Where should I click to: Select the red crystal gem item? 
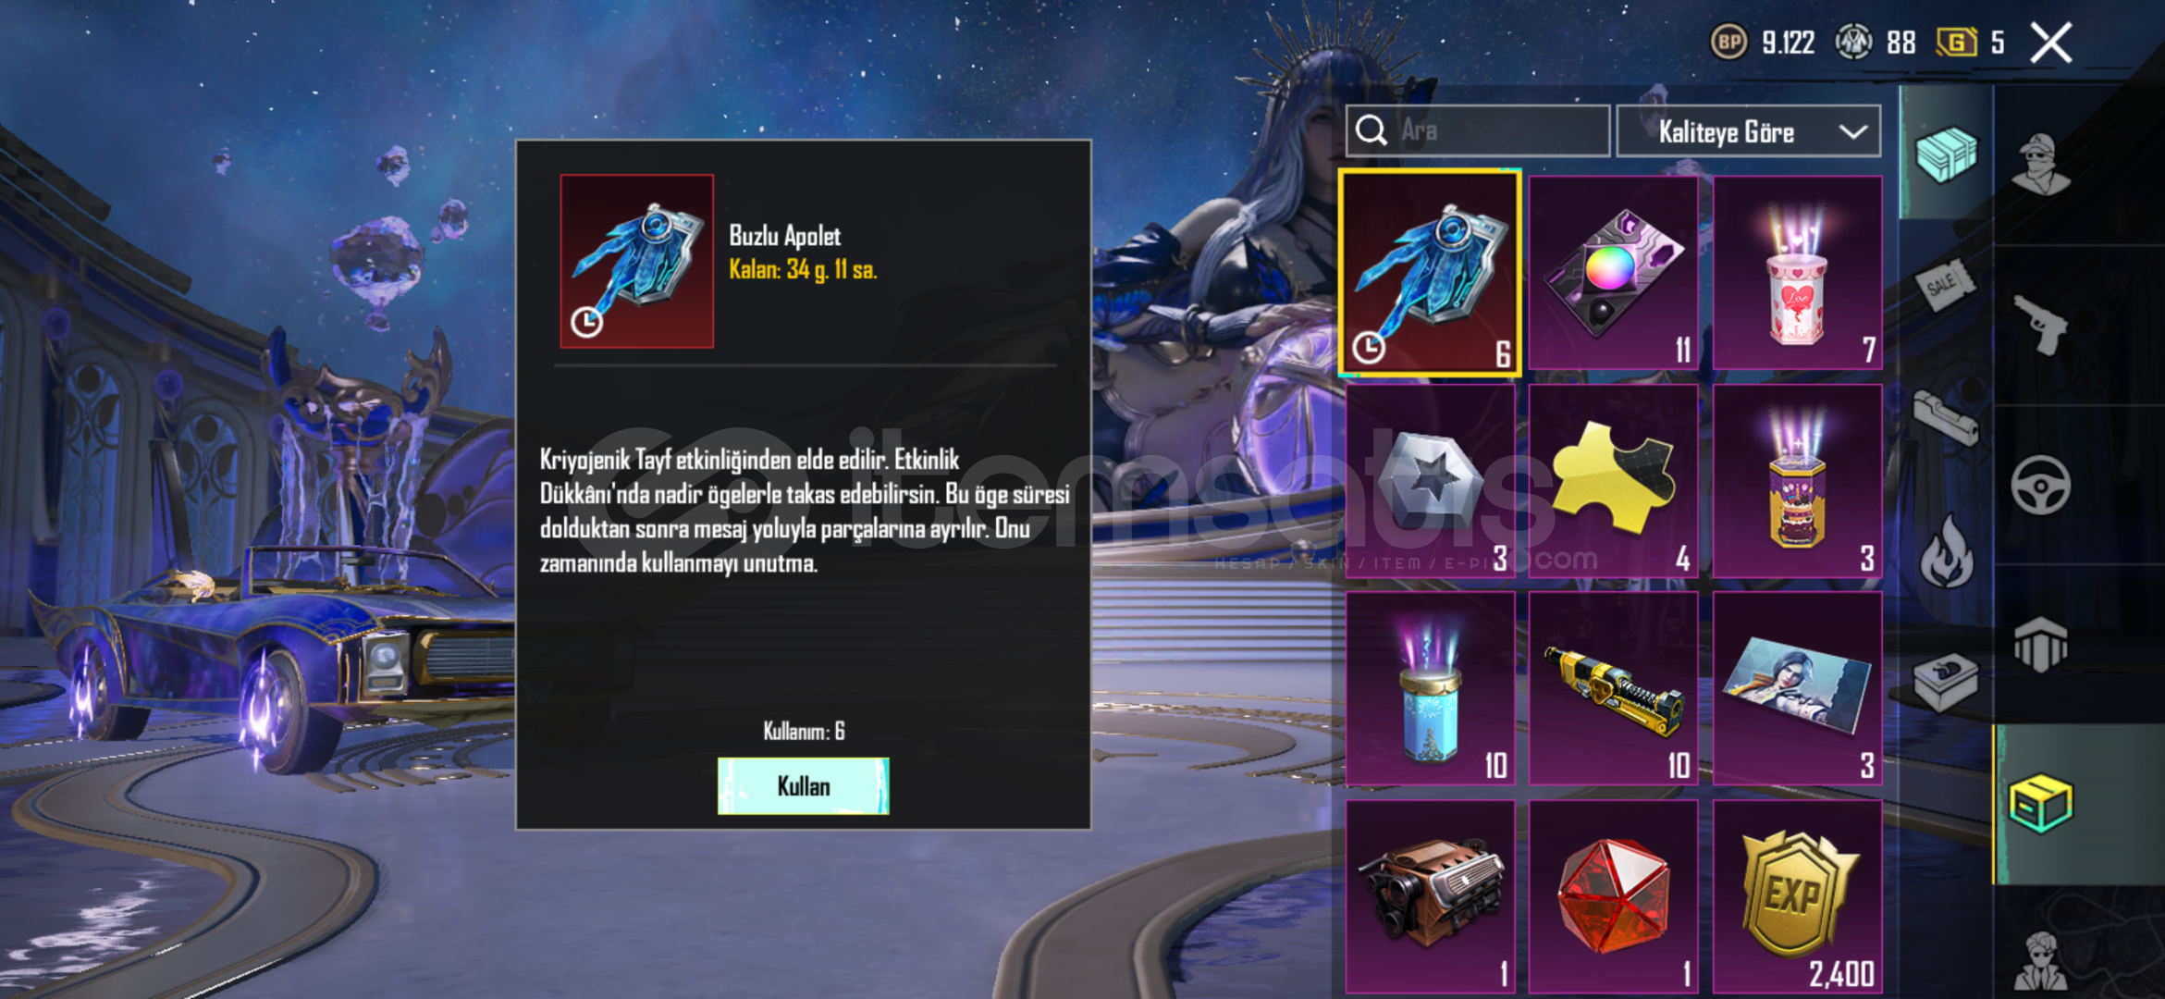coord(1613,897)
